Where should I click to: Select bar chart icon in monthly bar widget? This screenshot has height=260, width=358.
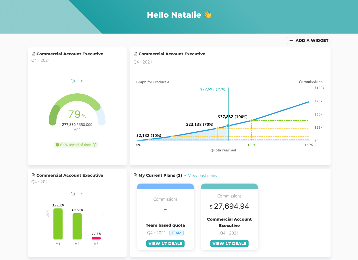[x=82, y=194]
